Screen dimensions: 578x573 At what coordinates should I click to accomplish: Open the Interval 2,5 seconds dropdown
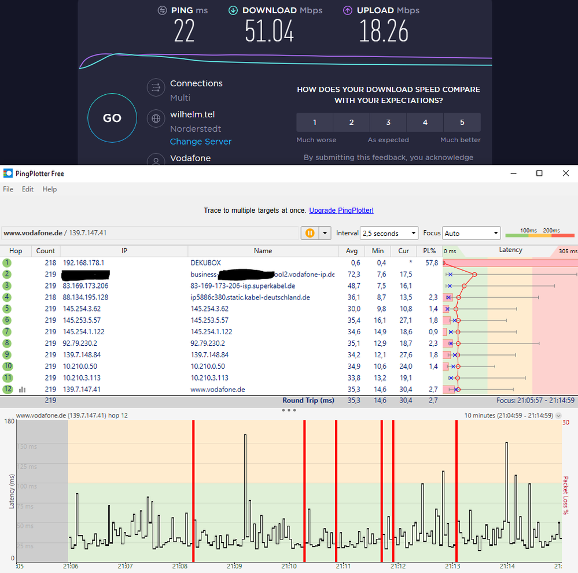pos(389,233)
